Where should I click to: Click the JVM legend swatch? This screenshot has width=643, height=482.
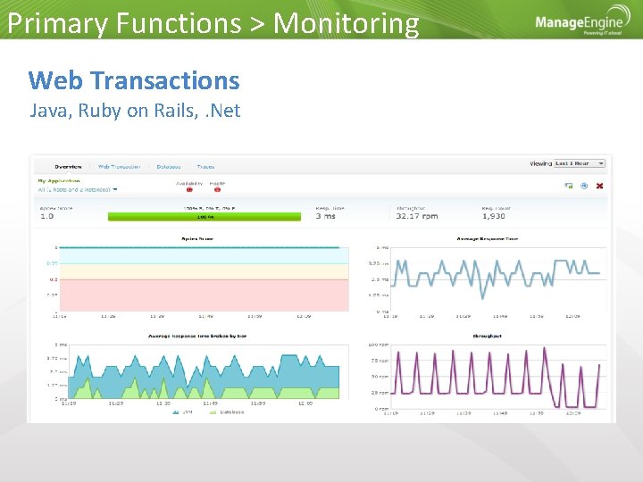(176, 412)
